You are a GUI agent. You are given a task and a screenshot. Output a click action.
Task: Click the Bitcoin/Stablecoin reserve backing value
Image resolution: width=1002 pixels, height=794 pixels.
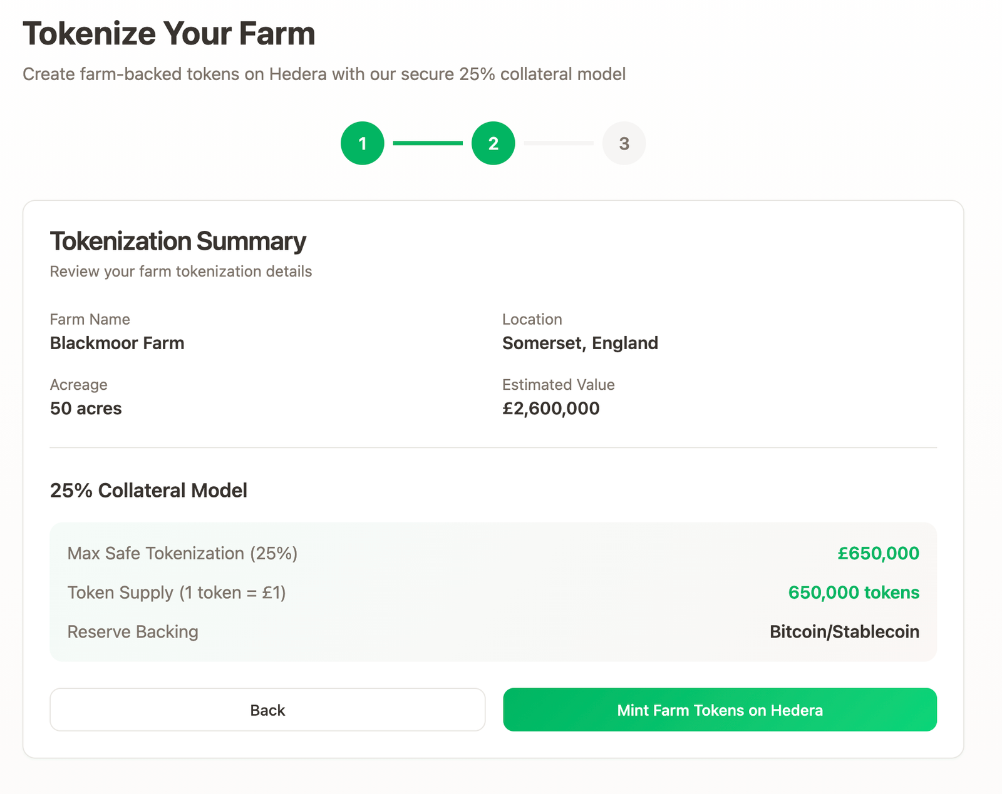point(844,632)
